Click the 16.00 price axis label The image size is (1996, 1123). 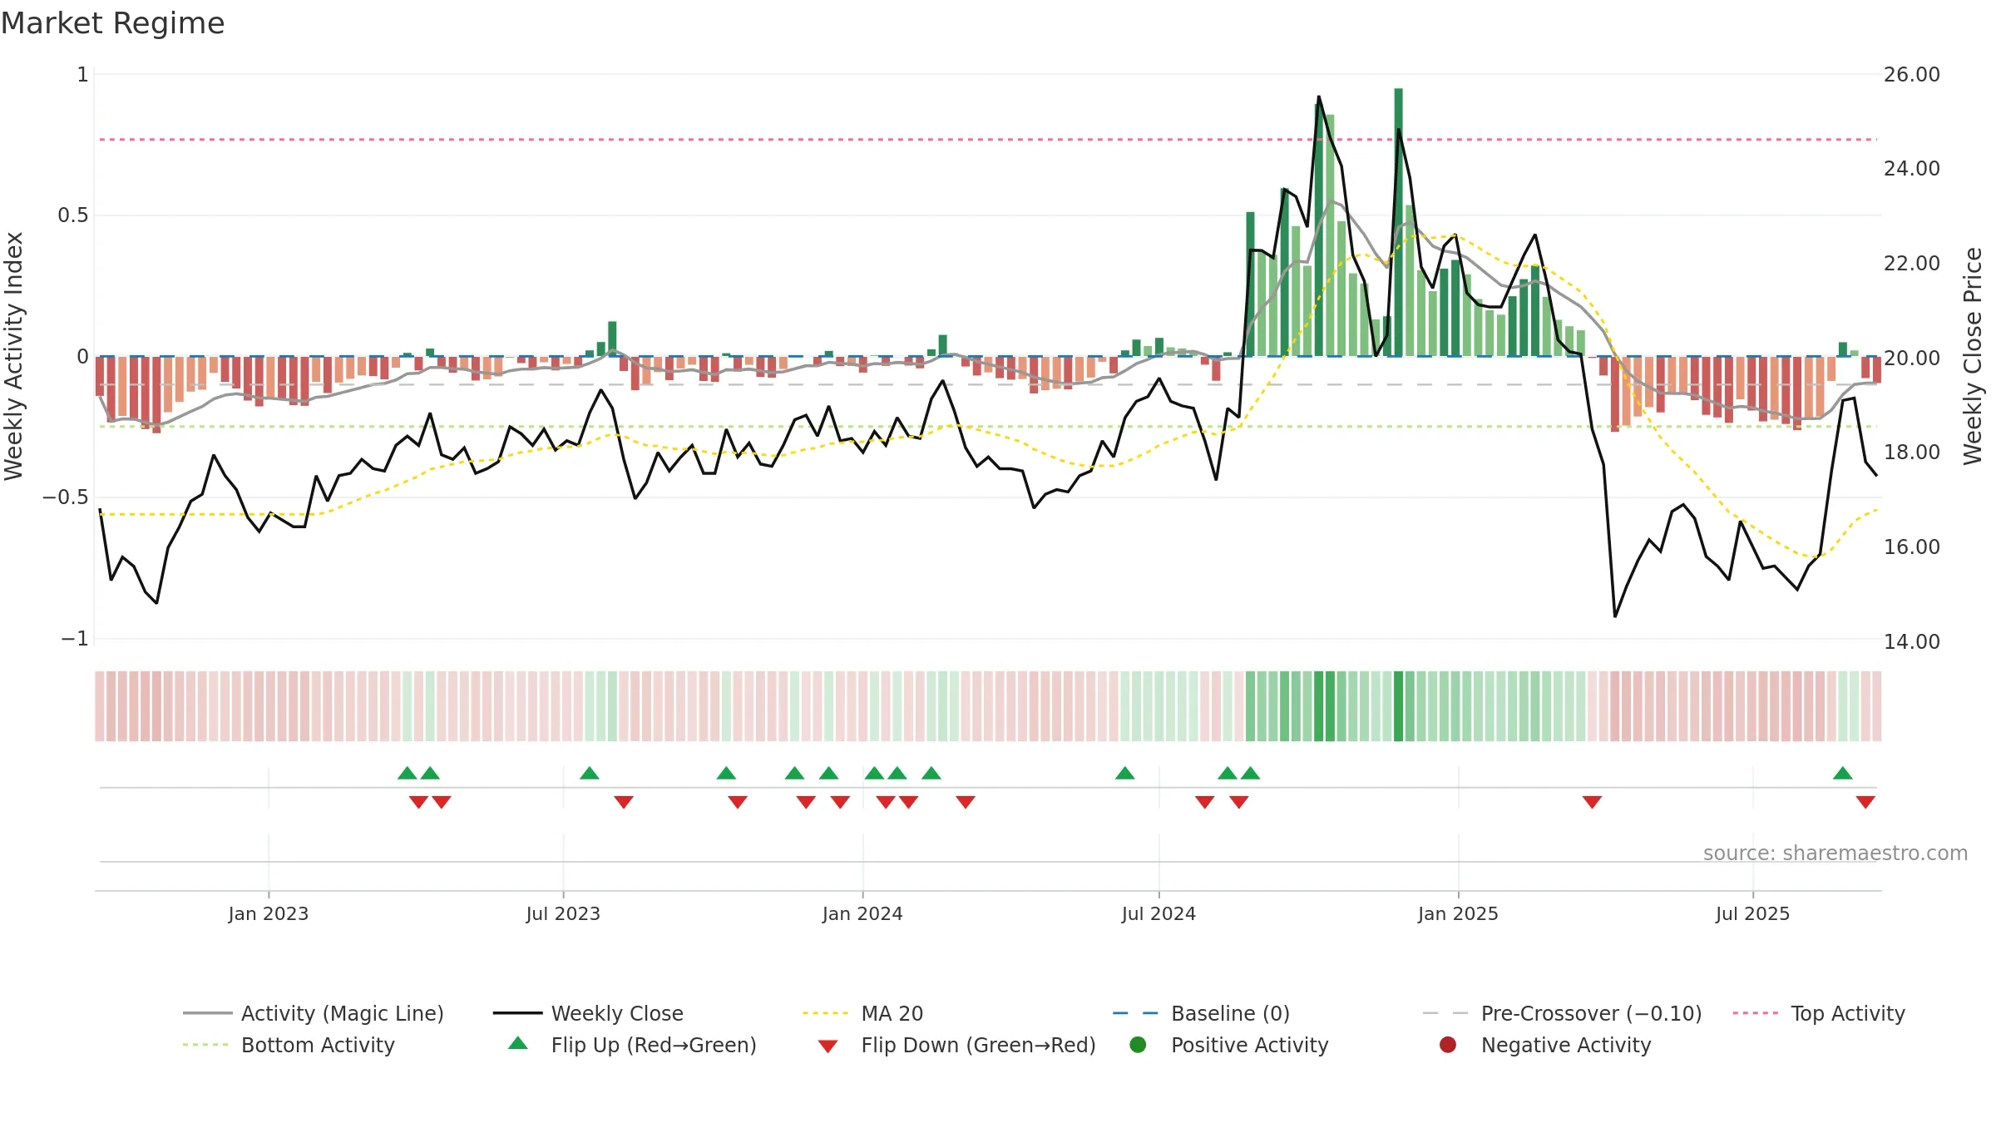pyautogui.click(x=1912, y=547)
